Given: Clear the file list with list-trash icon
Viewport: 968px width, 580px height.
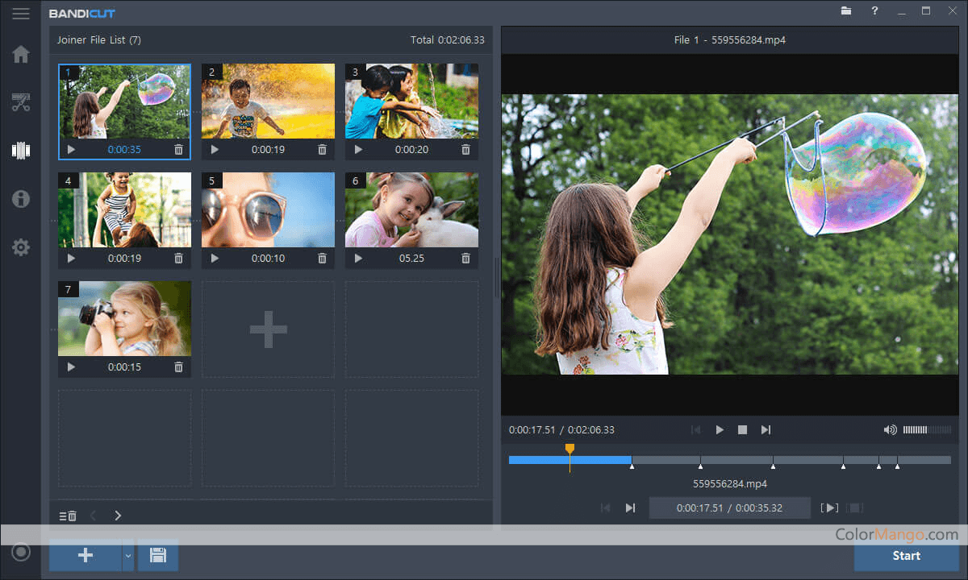Looking at the screenshot, I should click(68, 516).
